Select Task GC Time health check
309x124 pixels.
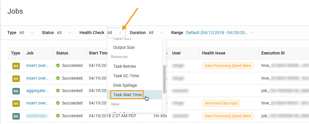[x=126, y=76]
